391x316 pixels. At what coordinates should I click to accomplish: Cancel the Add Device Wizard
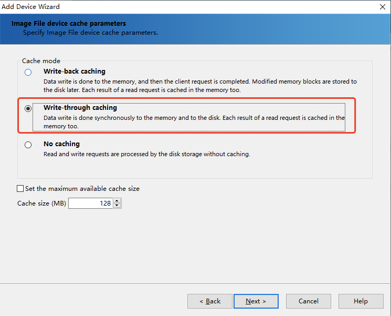pyautogui.click(x=309, y=301)
